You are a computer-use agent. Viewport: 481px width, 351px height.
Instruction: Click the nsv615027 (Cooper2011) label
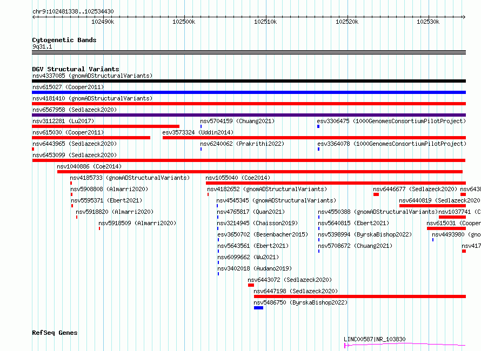(x=68, y=87)
